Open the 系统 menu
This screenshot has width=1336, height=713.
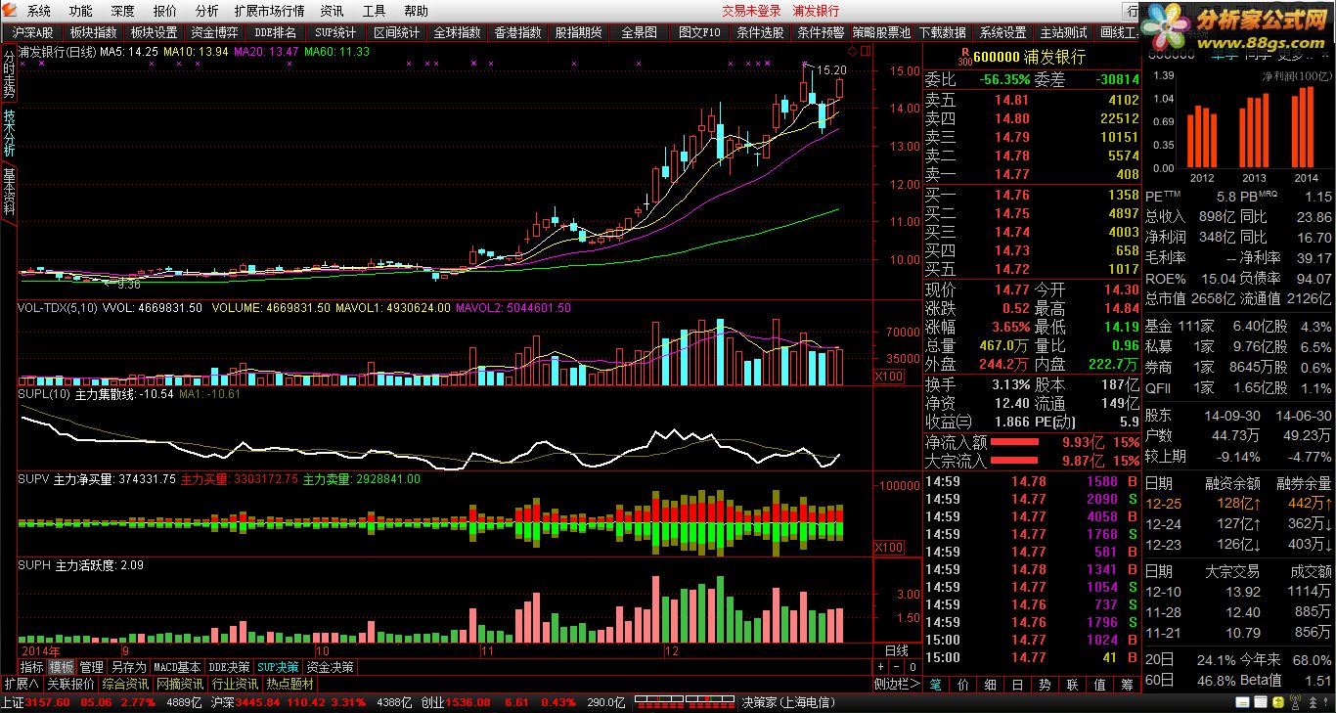point(39,11)
